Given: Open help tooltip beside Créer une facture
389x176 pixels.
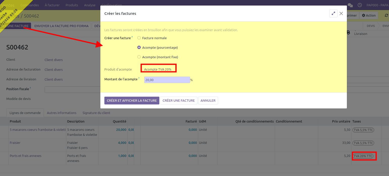Looking at the screenshot, I should (132, 37).
